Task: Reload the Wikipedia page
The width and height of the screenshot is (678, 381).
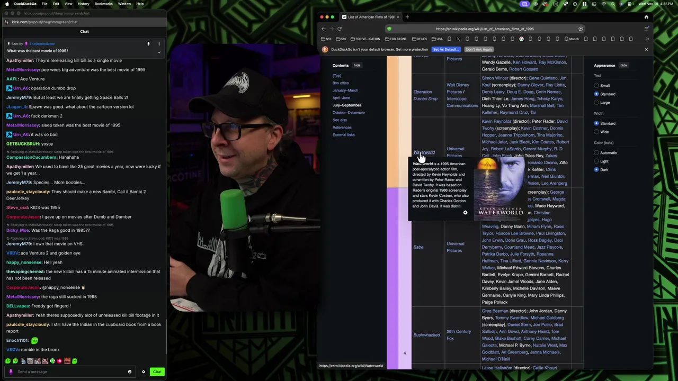Action: 340,29
